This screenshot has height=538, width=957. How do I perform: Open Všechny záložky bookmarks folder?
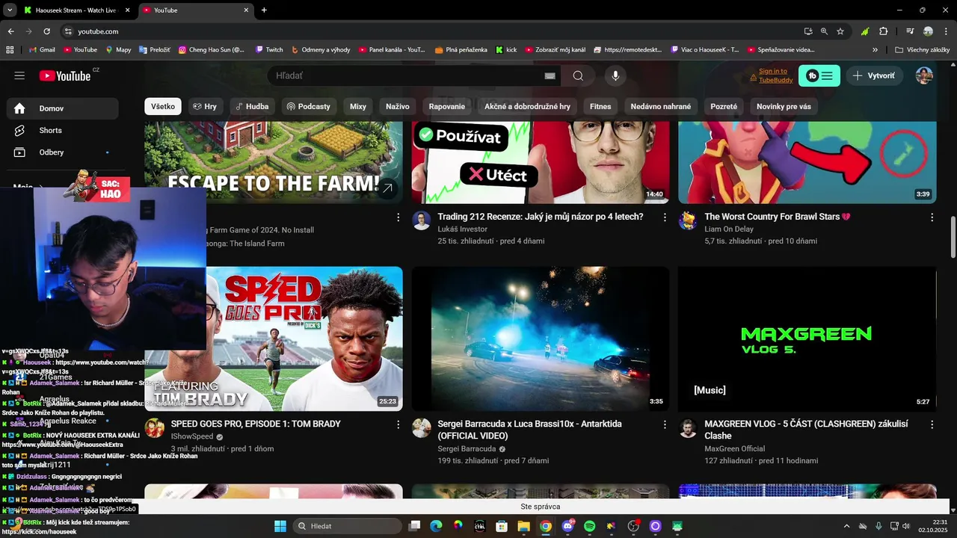pyautogui.click(x=922, y=50)
